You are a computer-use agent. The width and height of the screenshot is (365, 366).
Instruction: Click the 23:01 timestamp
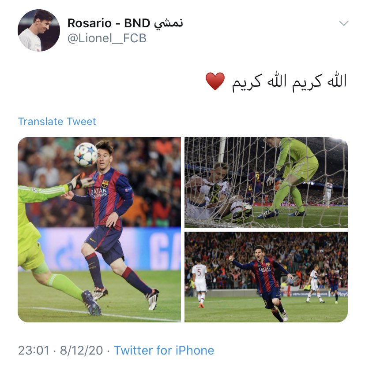pyautogui.click(x=34, y=350)
